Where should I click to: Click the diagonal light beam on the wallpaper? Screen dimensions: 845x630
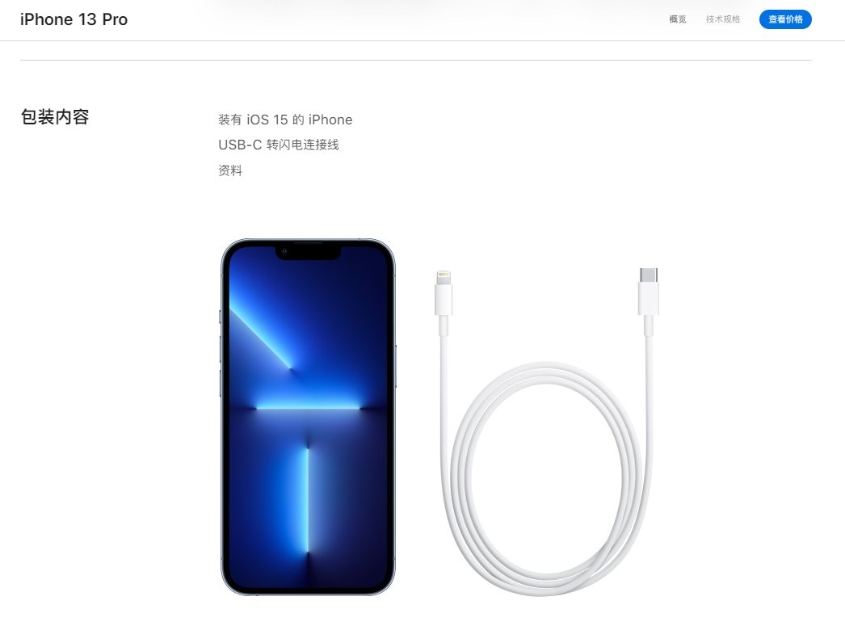click(261, 338)
